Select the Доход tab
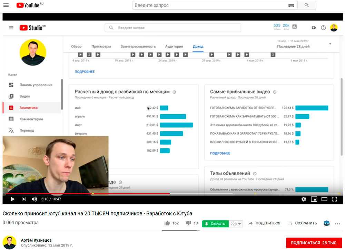 198,47
